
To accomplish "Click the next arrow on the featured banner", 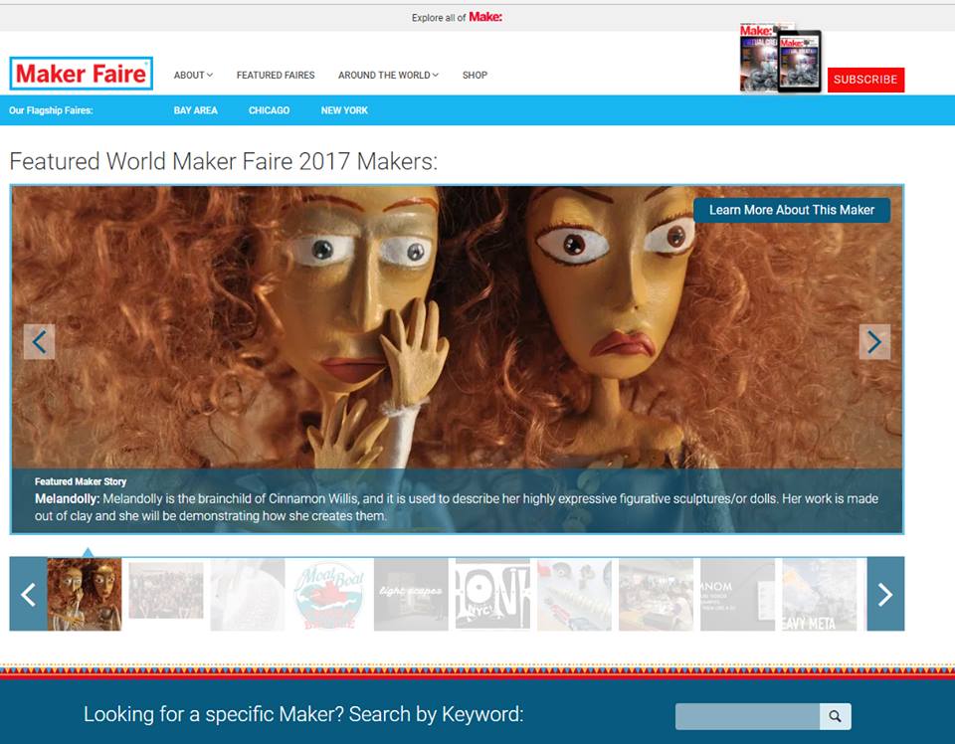I will (874, 342).
